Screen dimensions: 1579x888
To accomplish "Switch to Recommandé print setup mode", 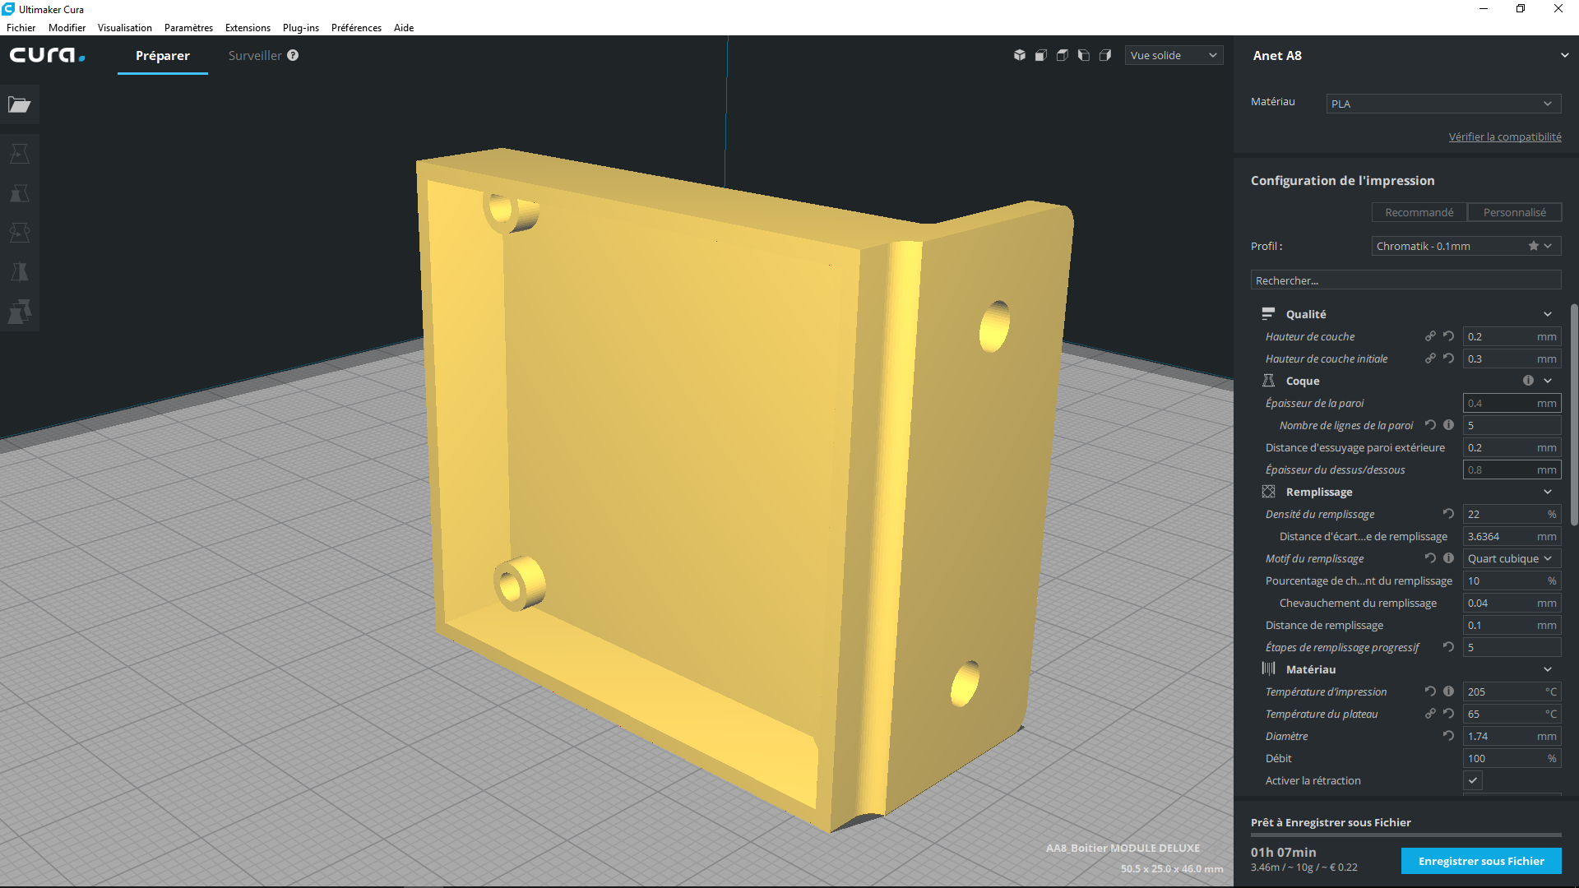I will [x=1419, y=212].
